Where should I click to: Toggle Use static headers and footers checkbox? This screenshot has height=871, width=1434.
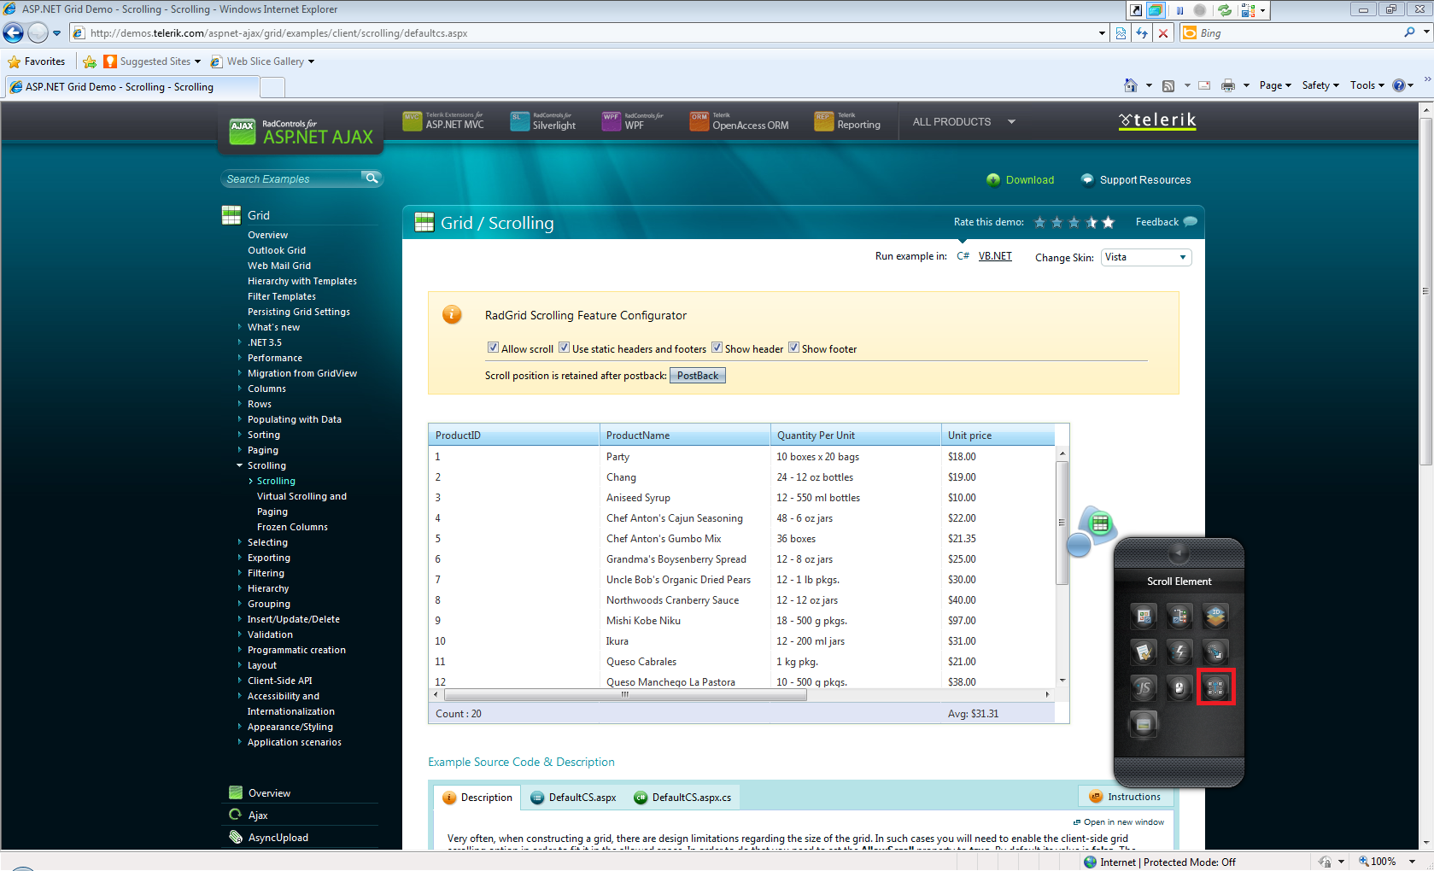coord(564,348)
